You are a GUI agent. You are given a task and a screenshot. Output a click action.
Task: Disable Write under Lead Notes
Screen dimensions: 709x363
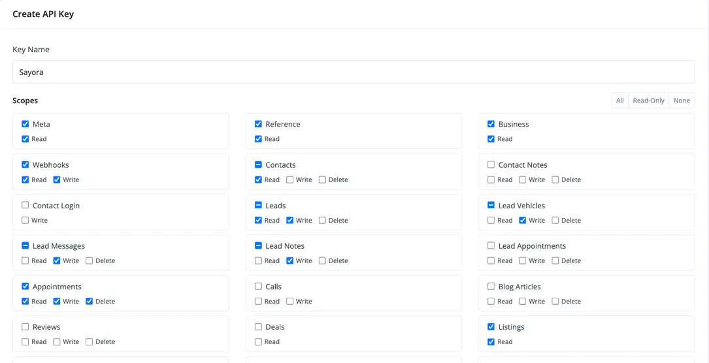click(289, 260)
